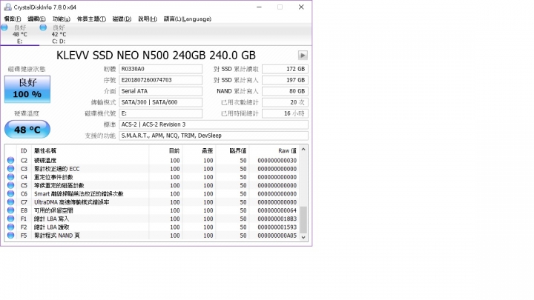Click the power on hours value 16 小時
The width and height of the screenshot is (534, 300).
pyautogui.click(x=285, y=113)
